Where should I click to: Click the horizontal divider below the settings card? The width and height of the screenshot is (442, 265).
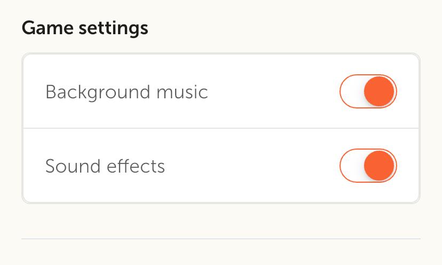pos(221,238)
